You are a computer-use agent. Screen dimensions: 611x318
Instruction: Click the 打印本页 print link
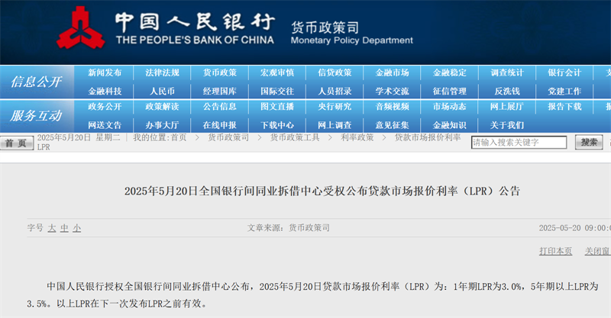point(556,252)
